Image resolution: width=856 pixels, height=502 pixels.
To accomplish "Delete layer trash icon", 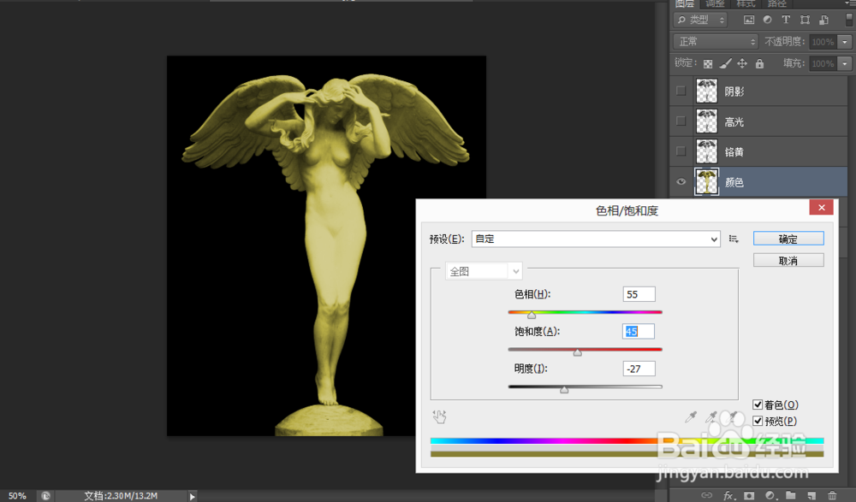I will [832, 495].
